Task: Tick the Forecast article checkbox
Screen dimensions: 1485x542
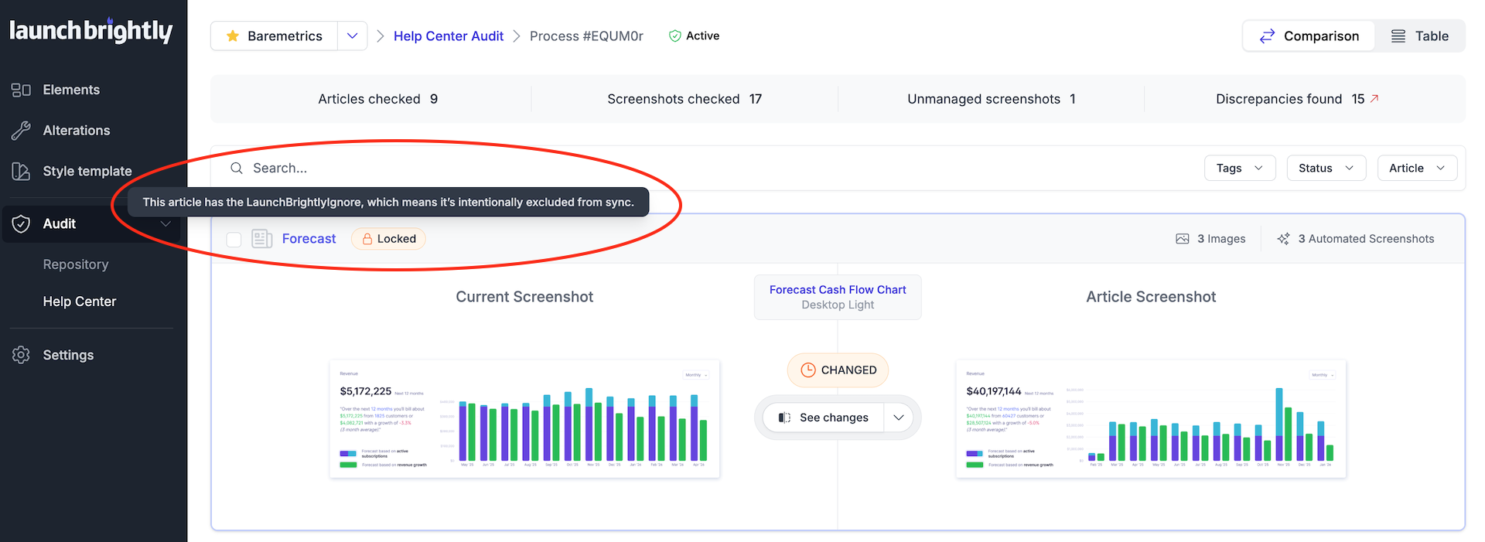Action: pos(234,239)
